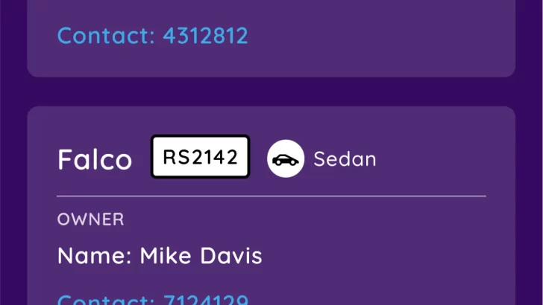The image size is (543, 305).
Task: Click the sedan car icon
Action: point(285,160)
